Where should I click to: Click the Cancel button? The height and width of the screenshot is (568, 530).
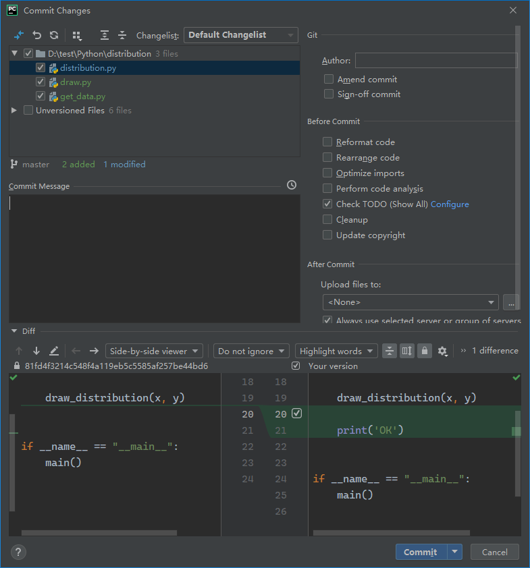coord(494,552)
